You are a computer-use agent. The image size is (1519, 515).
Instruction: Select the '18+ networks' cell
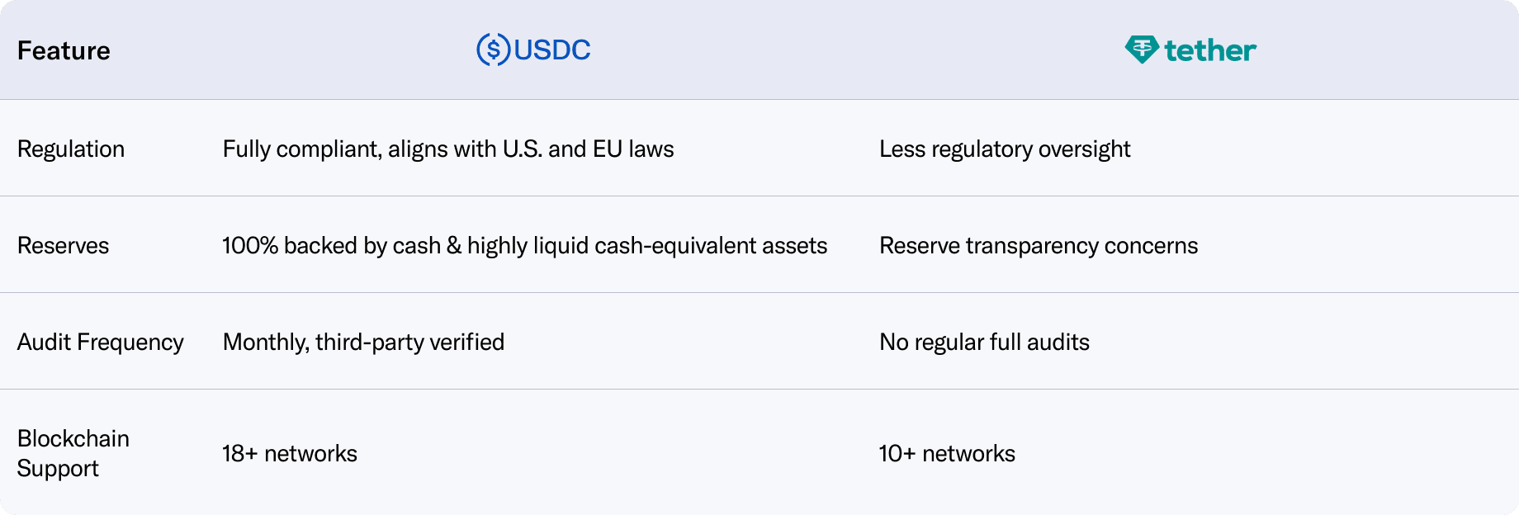click(x=290, y=454)
